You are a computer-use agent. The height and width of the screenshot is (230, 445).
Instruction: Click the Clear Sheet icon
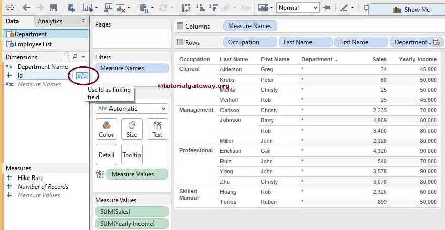121,8
